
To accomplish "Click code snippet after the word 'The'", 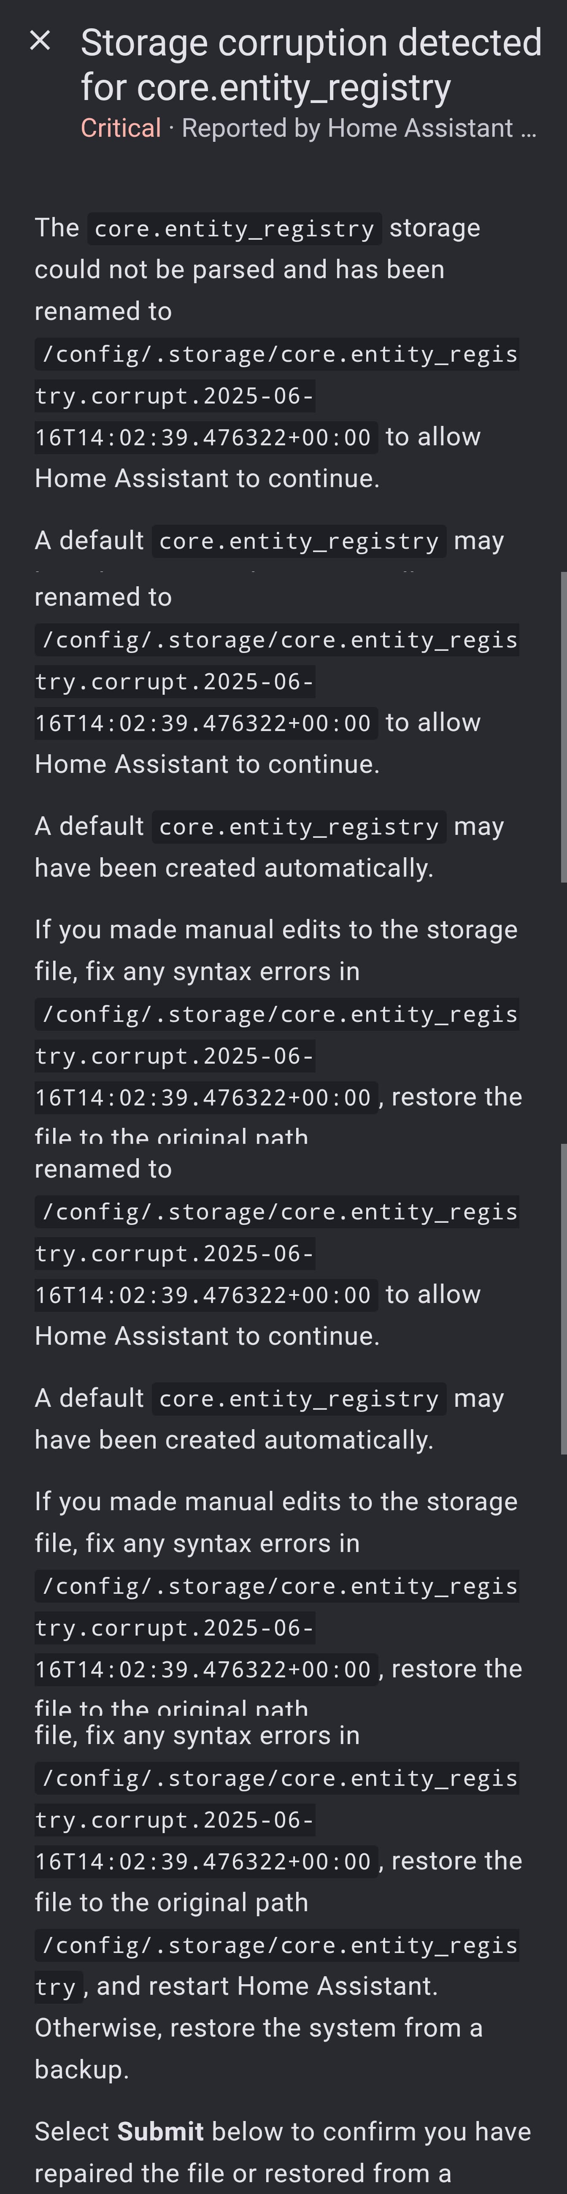I will [x=234, y=228].
